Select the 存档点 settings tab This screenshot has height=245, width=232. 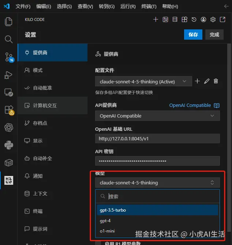[x=53, y=123]
